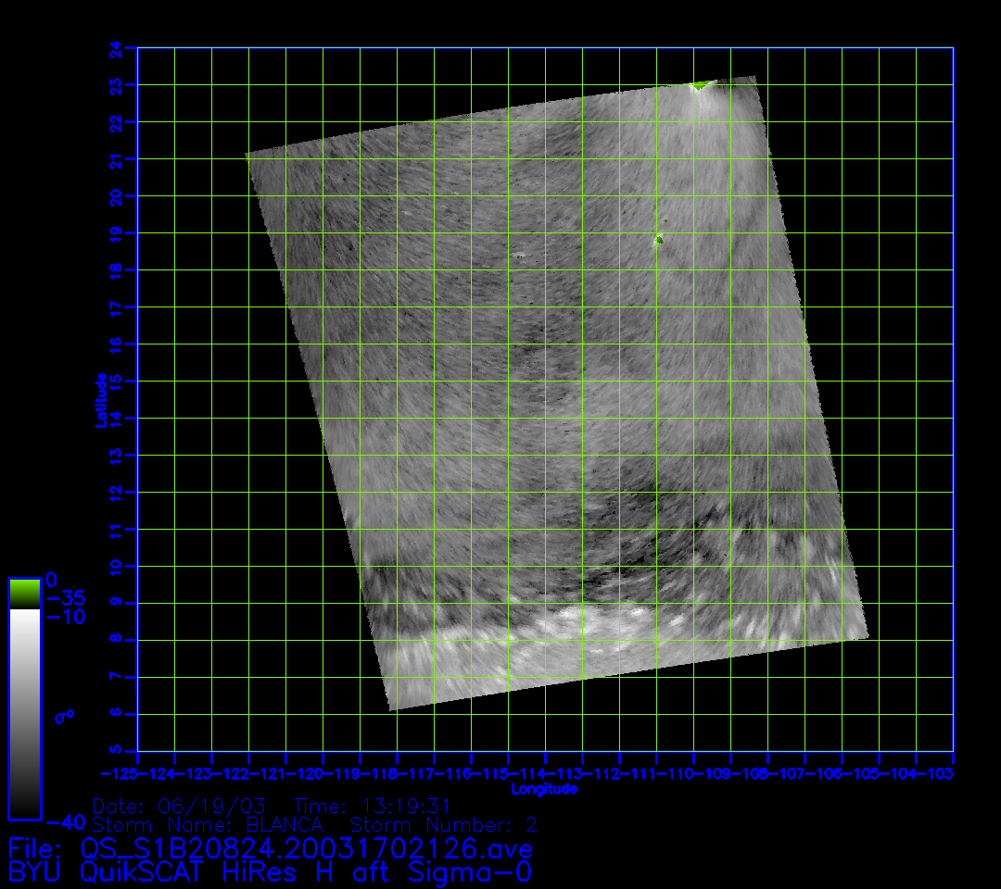Select the Time 13:19:31 text
The height and width of the screenshot is (889, 1001).
[x=371, y=805]
